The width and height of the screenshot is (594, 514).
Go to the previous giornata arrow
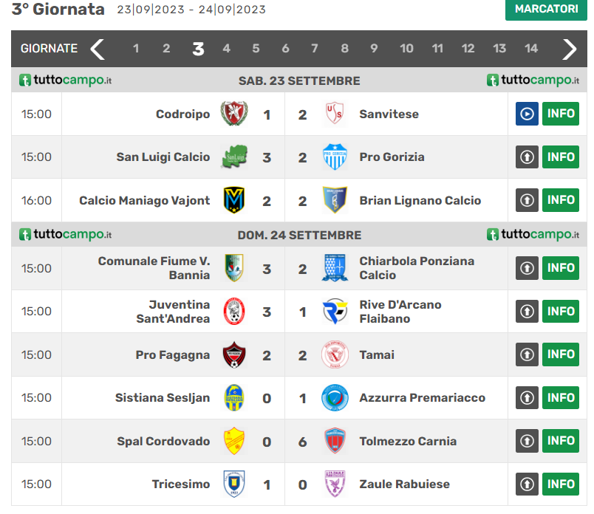[x=98, y=49]
